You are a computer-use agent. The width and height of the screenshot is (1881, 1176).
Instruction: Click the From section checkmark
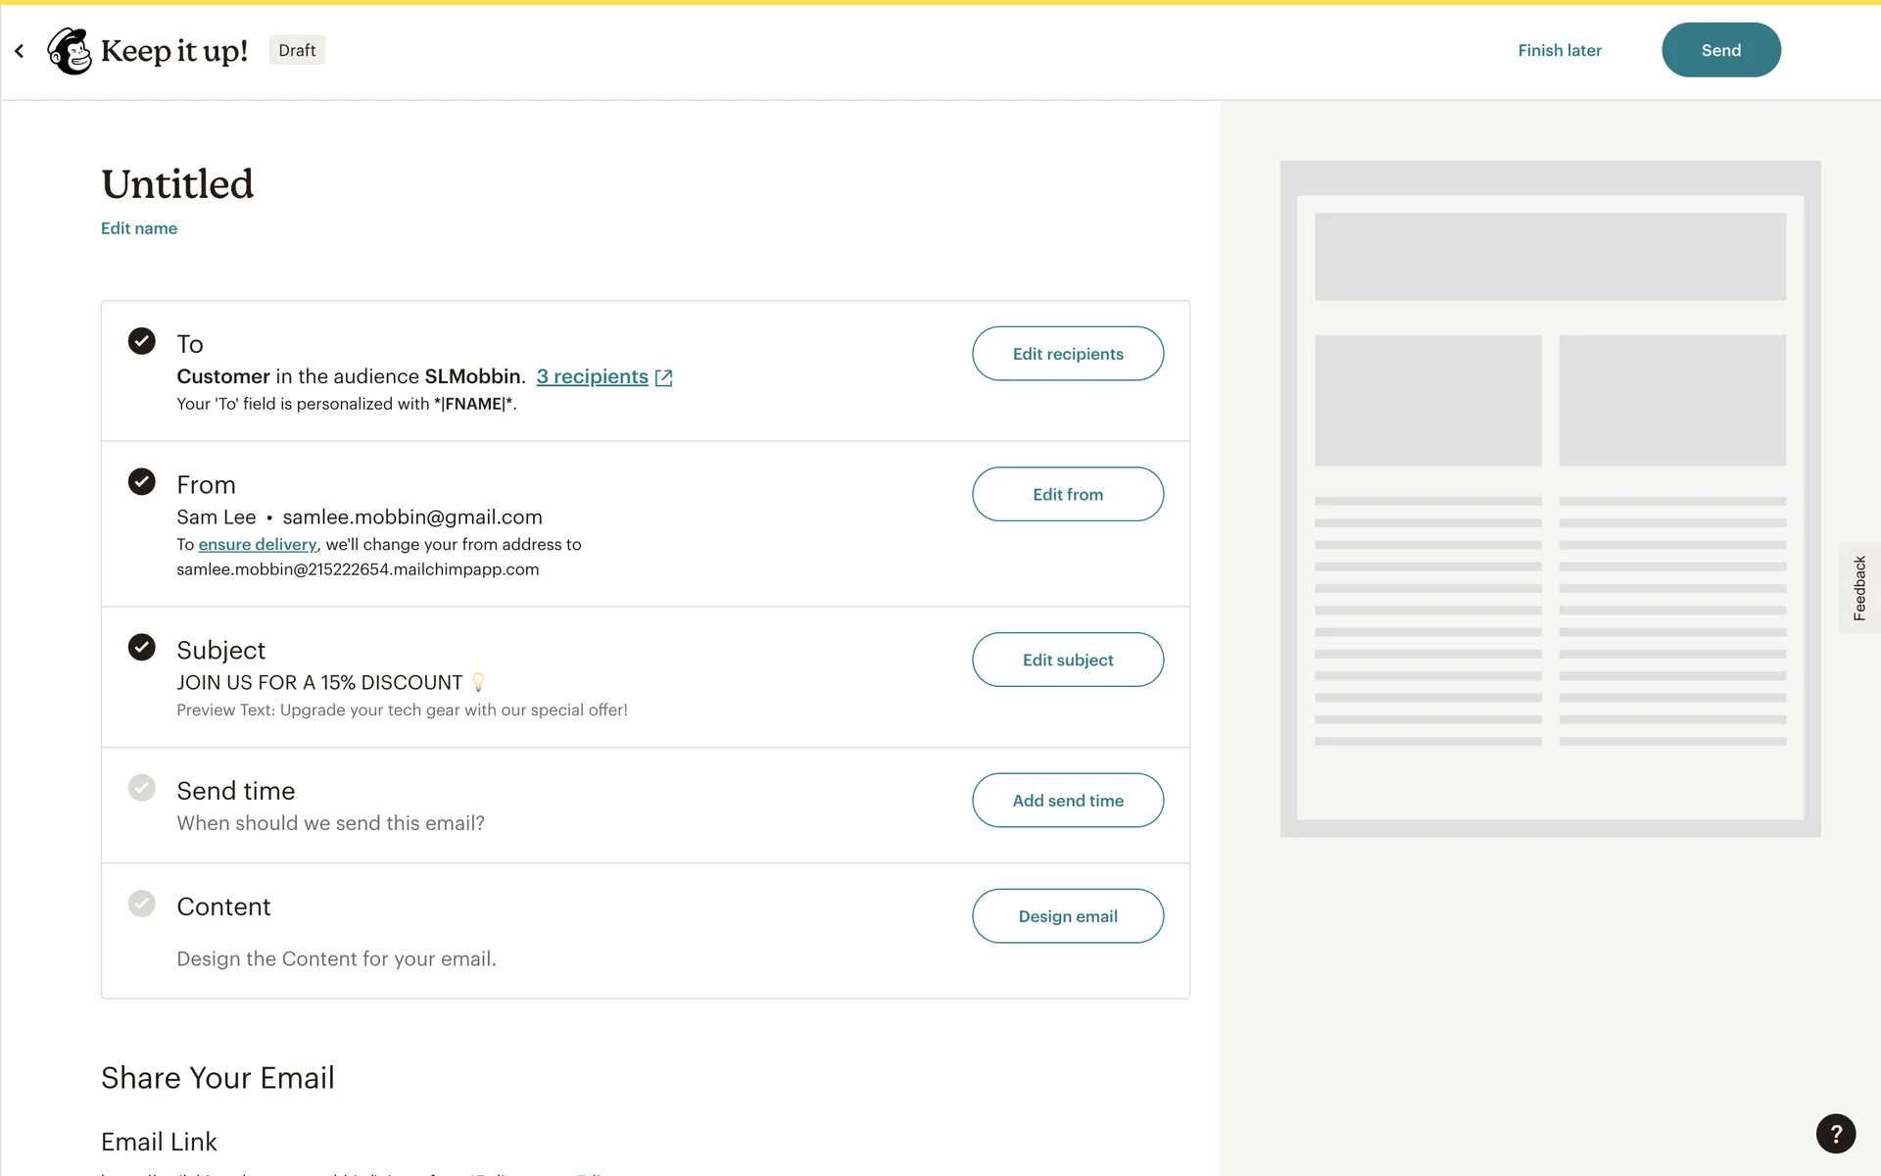point(142,481)
